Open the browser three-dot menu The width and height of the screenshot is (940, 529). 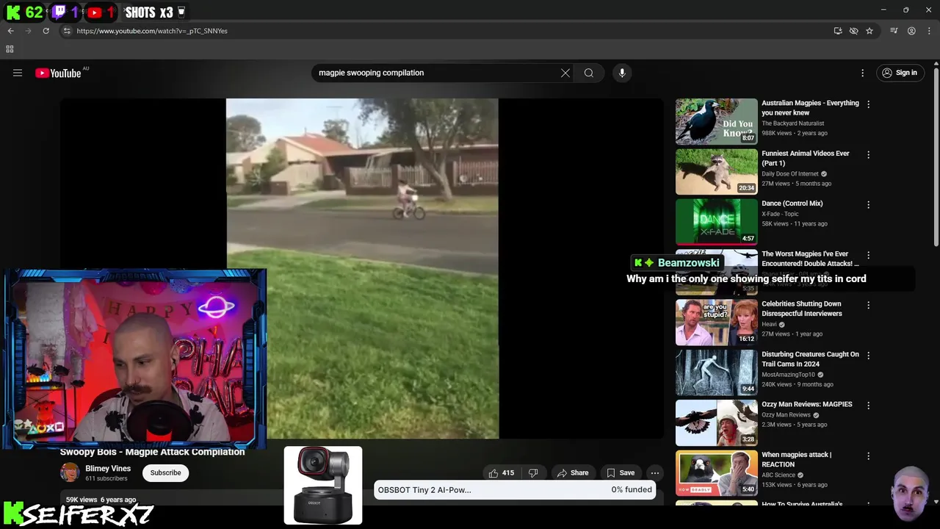coord(929,31)
